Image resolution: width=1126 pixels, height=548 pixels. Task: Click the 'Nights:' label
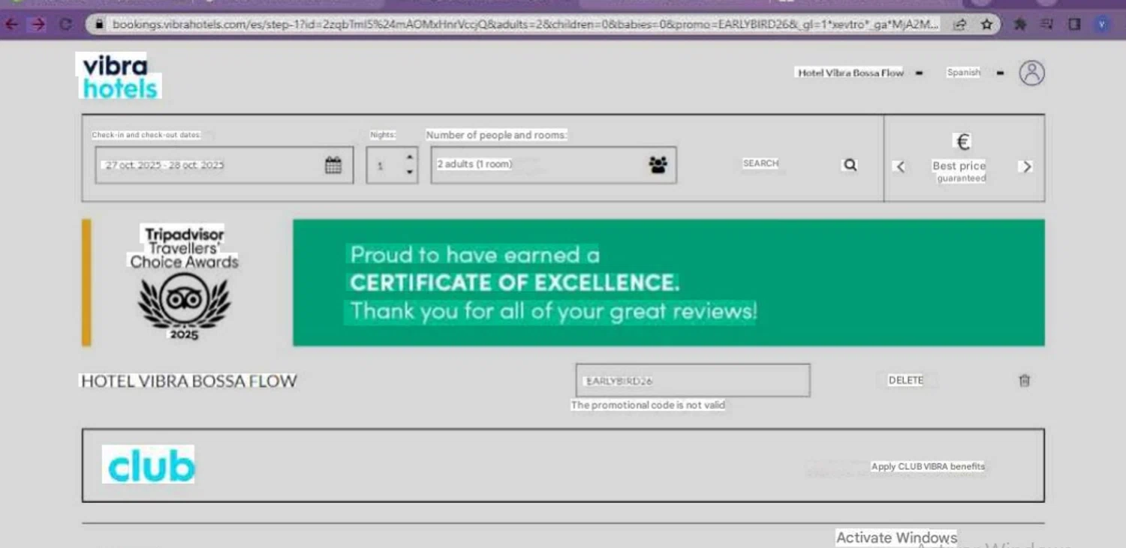(x=383, y=135)
